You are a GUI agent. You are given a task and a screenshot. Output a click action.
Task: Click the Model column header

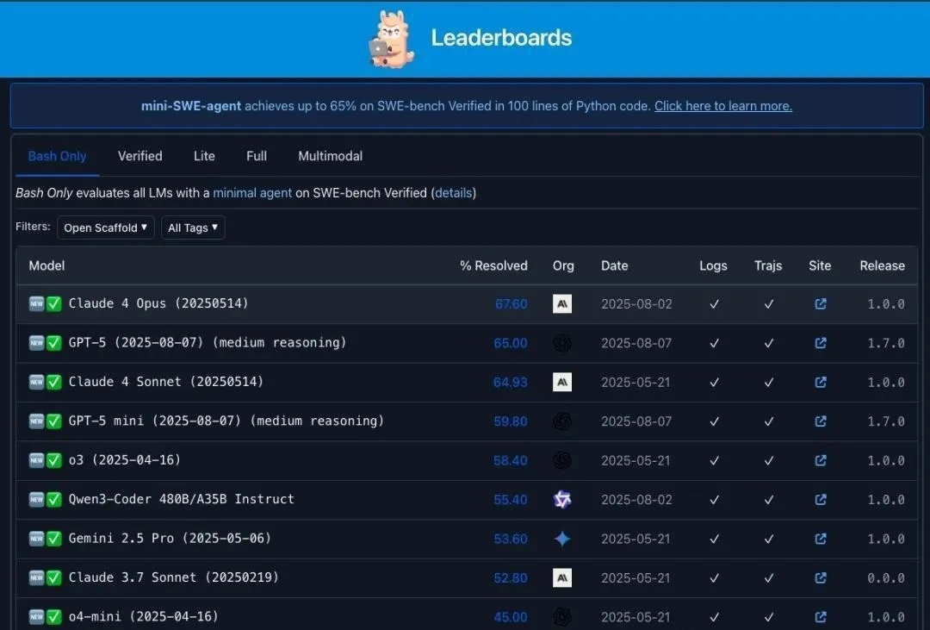pos(46,266)
